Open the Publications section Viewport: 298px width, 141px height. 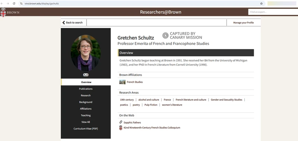click(86, 89)
